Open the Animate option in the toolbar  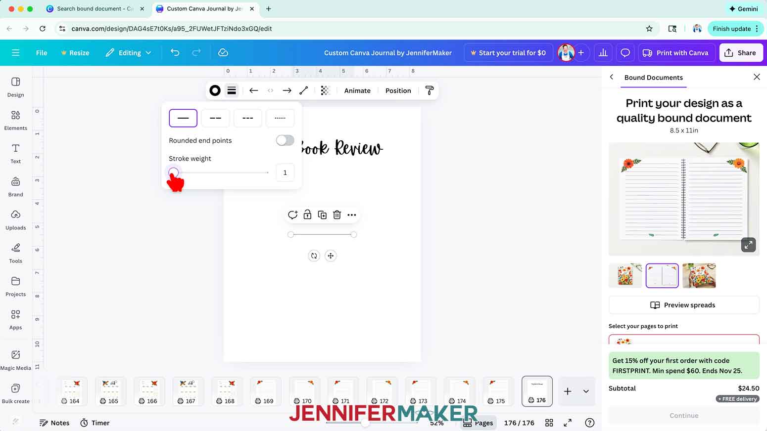pos(357,90)
